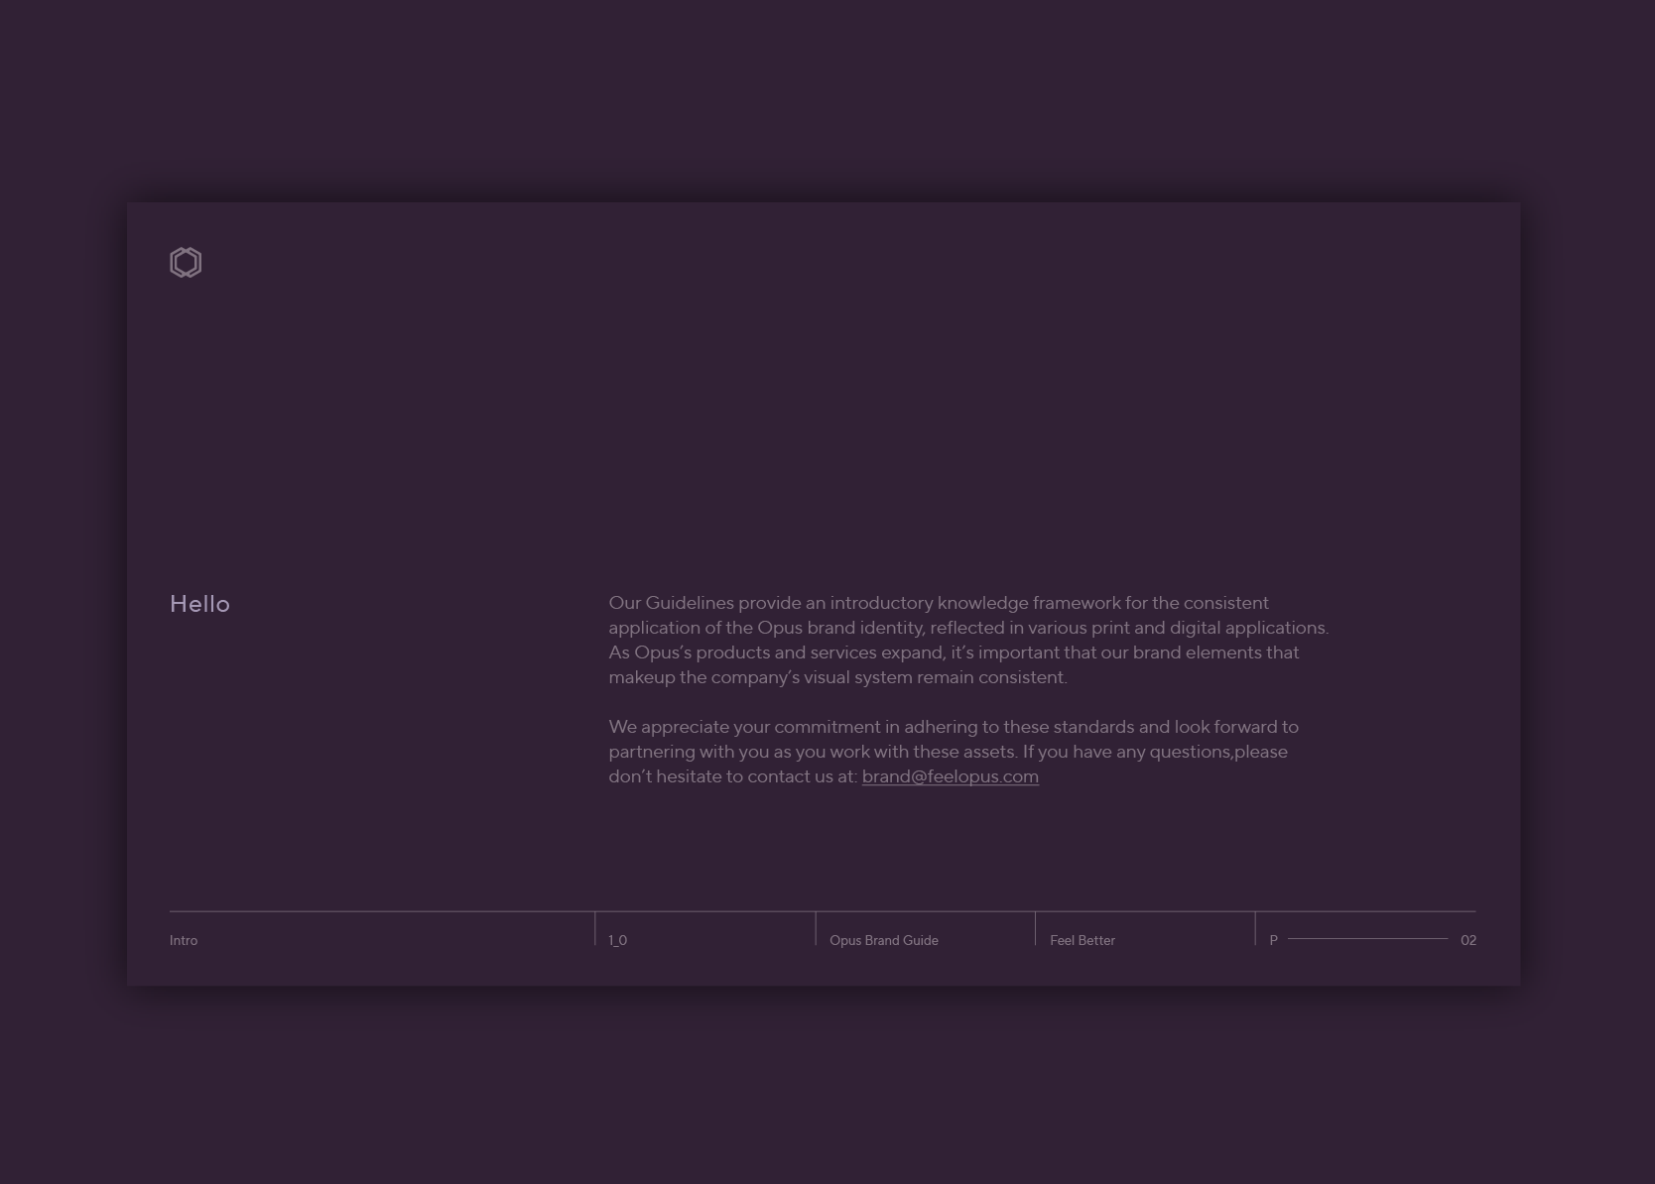Click the Opus Brand Guide footer text
The width and height of the screenshot is (1655, 1184).
(x=884, y=940)
